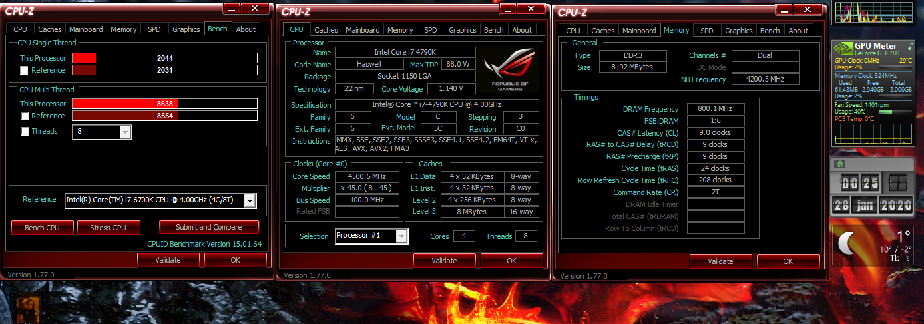Open About tab in Bench window

pyautogui.click(x=246, y=29)
